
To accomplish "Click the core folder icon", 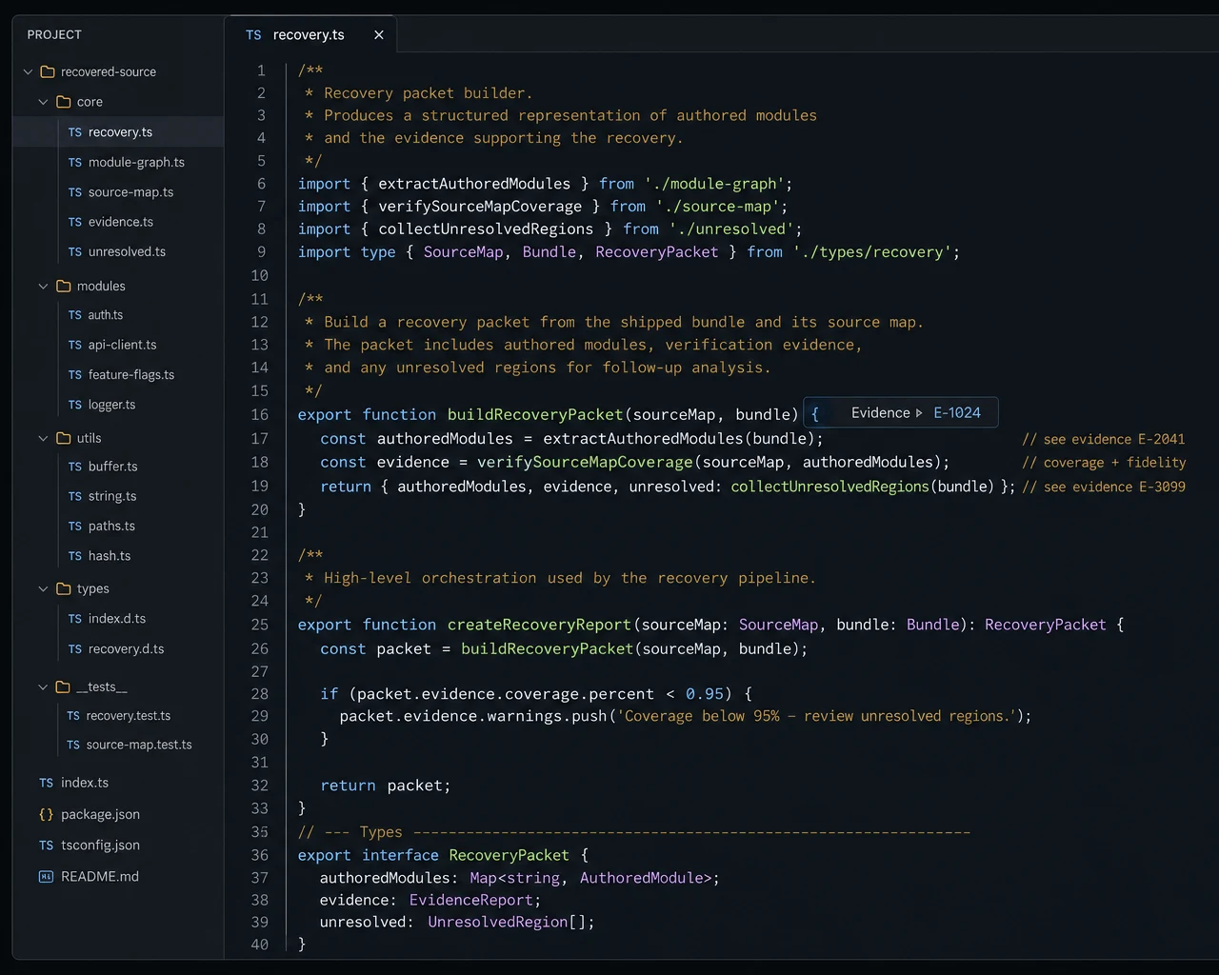I will (64, 102).
